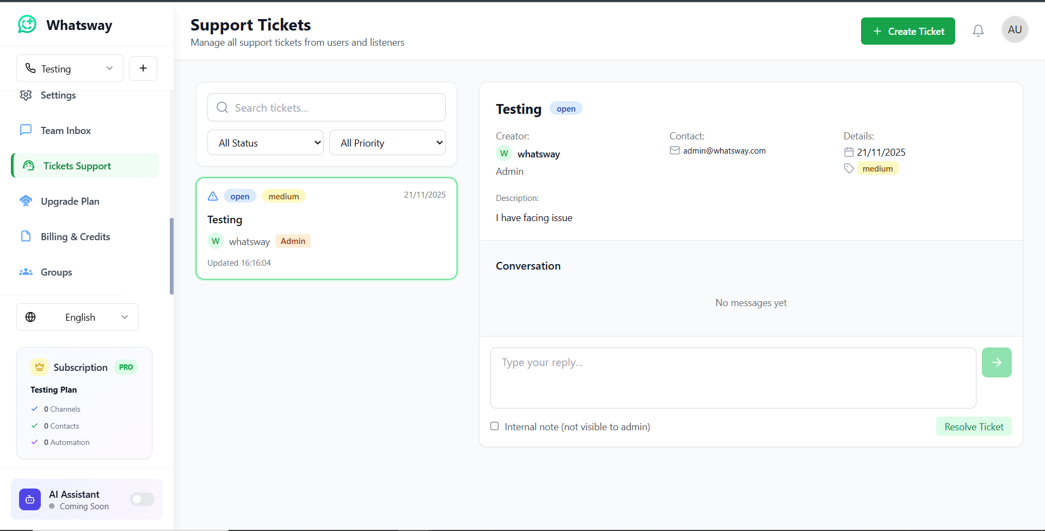Open the All Status filter dropdown

click(265, 143)
